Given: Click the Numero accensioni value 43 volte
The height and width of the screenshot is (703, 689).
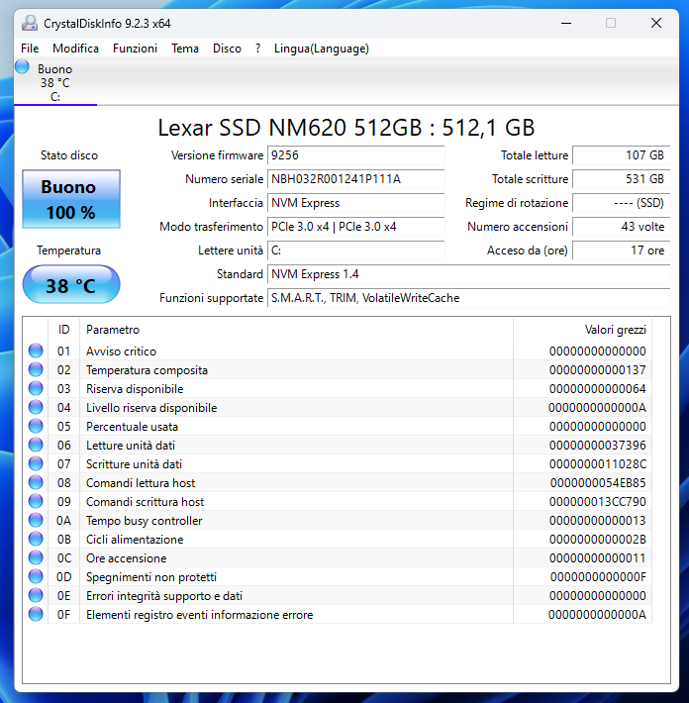Looking at the screenshot, I should [622, 227].
